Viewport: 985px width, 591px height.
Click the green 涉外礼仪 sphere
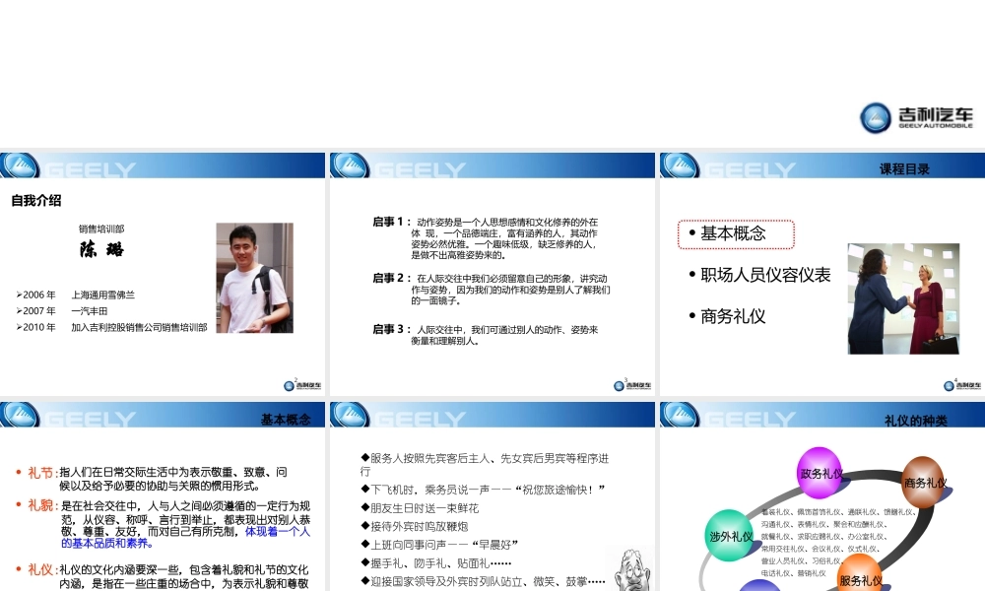[x=729, y=536]
